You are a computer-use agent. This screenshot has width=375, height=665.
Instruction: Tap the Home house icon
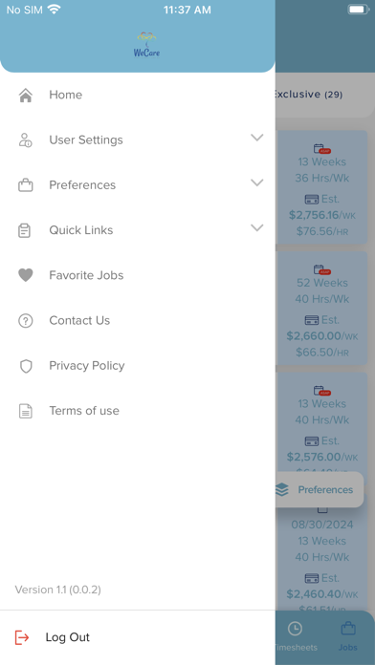click(x=26, y=95)
